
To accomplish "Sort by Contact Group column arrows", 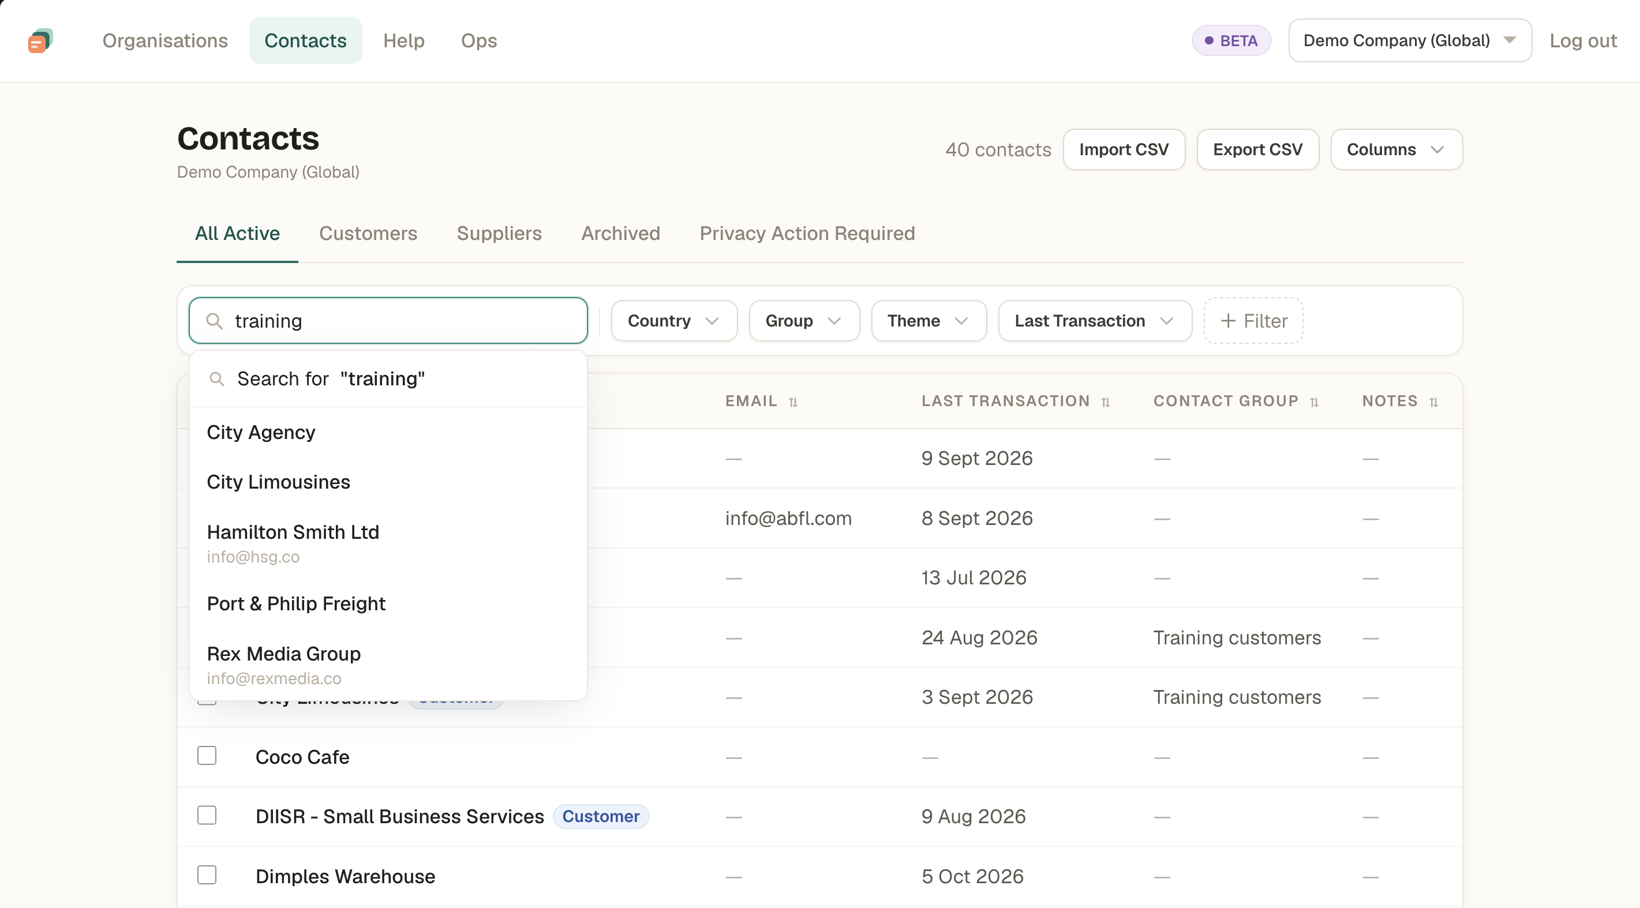I will click(1314, 402).
